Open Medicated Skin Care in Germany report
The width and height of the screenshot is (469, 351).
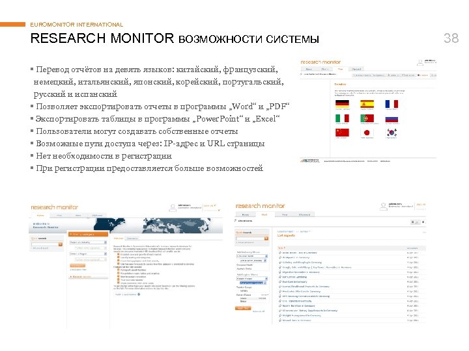pos(301,291)
